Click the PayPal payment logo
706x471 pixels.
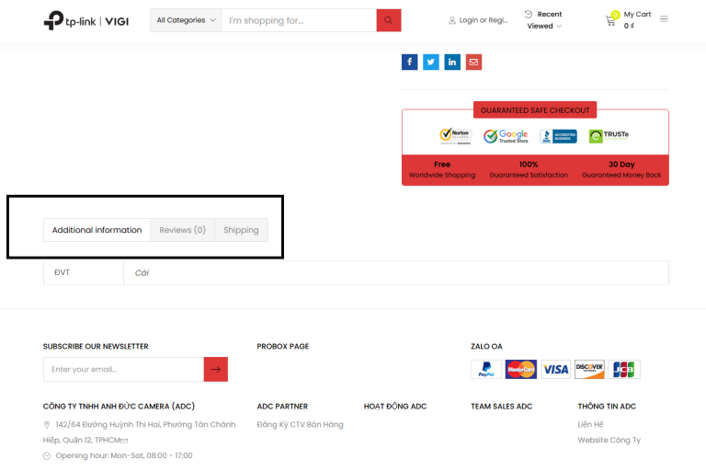point(486,369)
